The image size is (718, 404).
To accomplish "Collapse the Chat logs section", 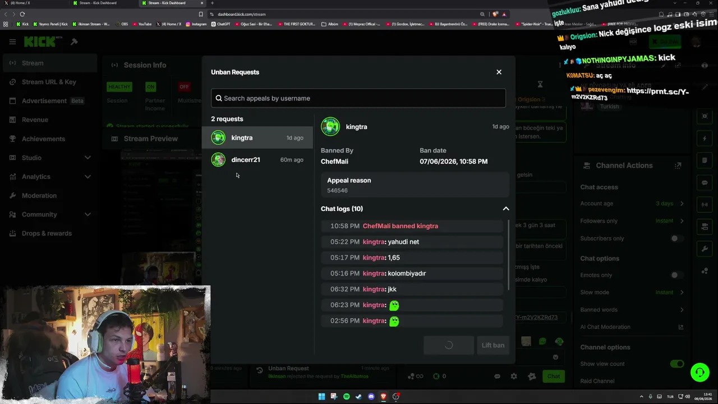I will (505, 209).
